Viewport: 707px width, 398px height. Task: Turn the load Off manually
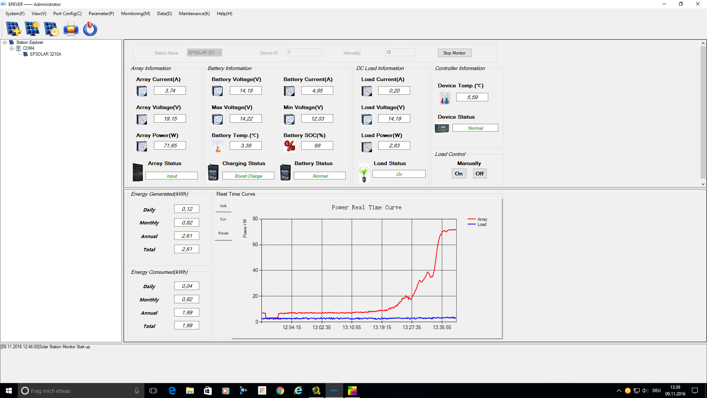coord(479,174)
